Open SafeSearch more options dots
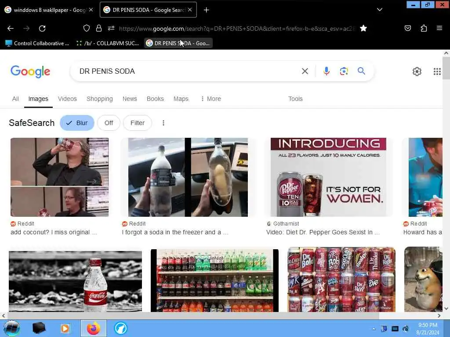This screenshot has height=337, width=450. 163,123
